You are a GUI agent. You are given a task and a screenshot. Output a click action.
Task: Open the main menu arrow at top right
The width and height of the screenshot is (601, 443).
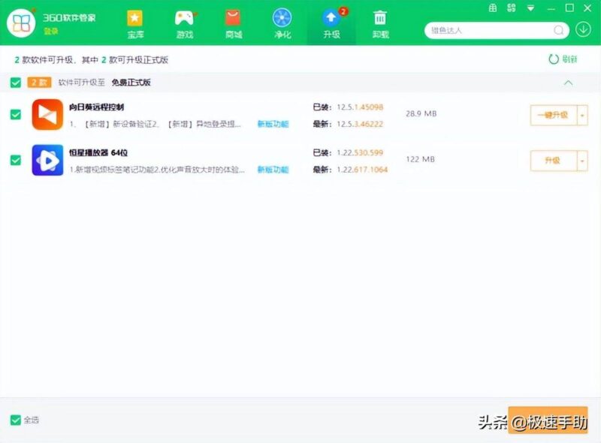click(x=530, y=8)
